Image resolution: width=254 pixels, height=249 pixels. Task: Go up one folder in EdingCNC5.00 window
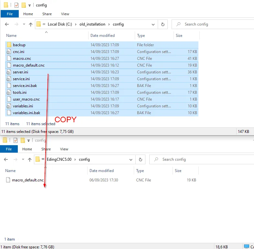tap(30, 159)
